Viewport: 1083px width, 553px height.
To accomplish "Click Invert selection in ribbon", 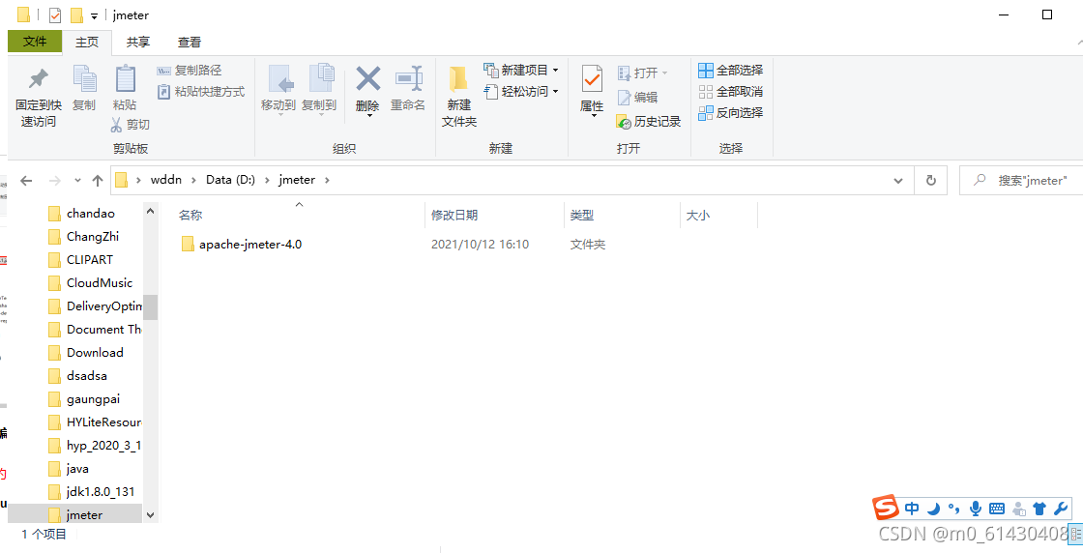I will pyautogui.click(x=731, y=112).
